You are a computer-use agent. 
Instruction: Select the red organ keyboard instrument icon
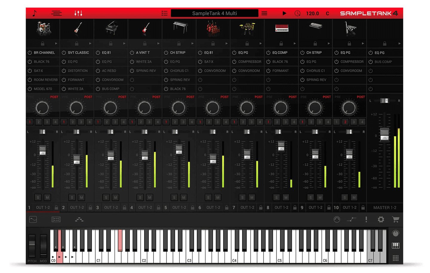click(x=282, y=28)
